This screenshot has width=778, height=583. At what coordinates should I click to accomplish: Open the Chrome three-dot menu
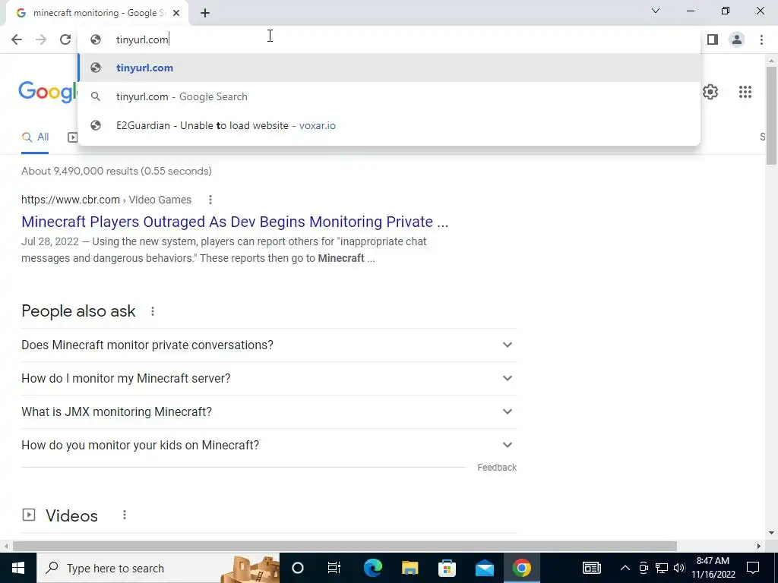761,39
